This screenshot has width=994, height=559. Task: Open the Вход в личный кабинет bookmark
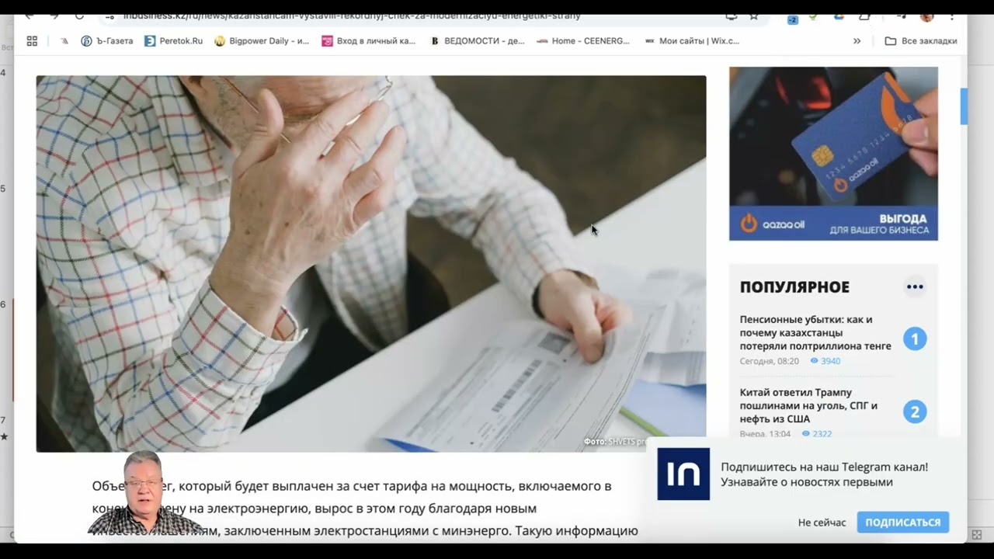pos(369,41)
